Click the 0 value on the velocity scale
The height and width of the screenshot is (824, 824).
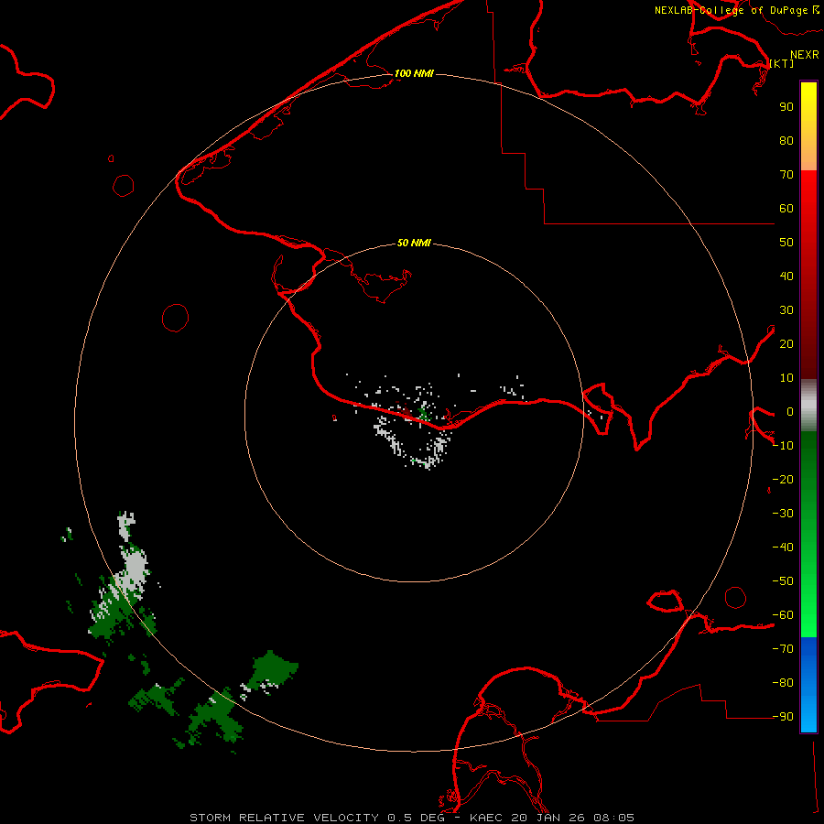(x=790, y=411)
